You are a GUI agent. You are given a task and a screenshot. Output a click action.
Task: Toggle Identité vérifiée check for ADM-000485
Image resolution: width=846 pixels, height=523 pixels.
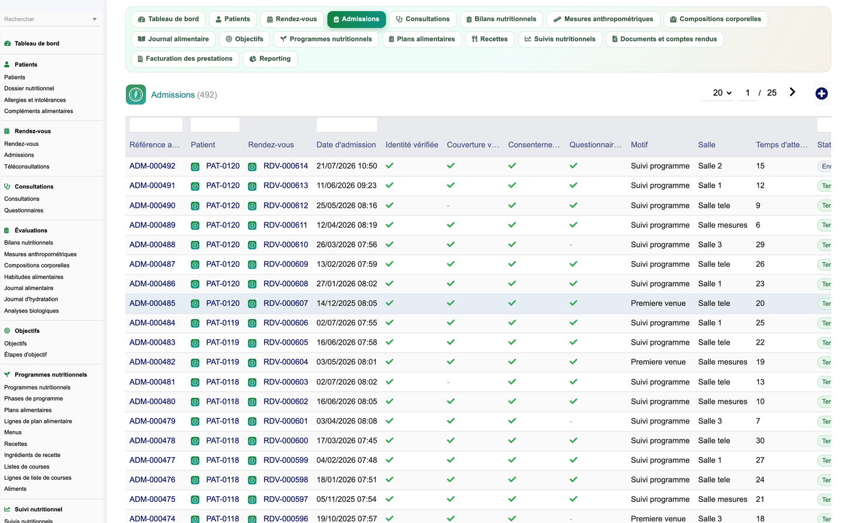(390, 303)
